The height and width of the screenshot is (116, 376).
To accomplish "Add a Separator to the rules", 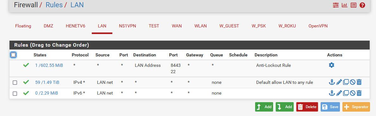I will click(356, 107).
